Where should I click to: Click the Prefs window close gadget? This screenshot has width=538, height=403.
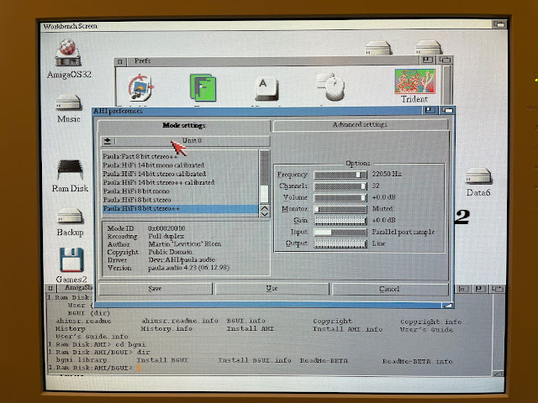(119, 61)
